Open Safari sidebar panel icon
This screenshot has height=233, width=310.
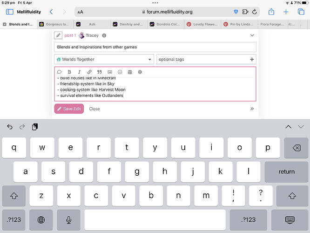click(10, 12)
